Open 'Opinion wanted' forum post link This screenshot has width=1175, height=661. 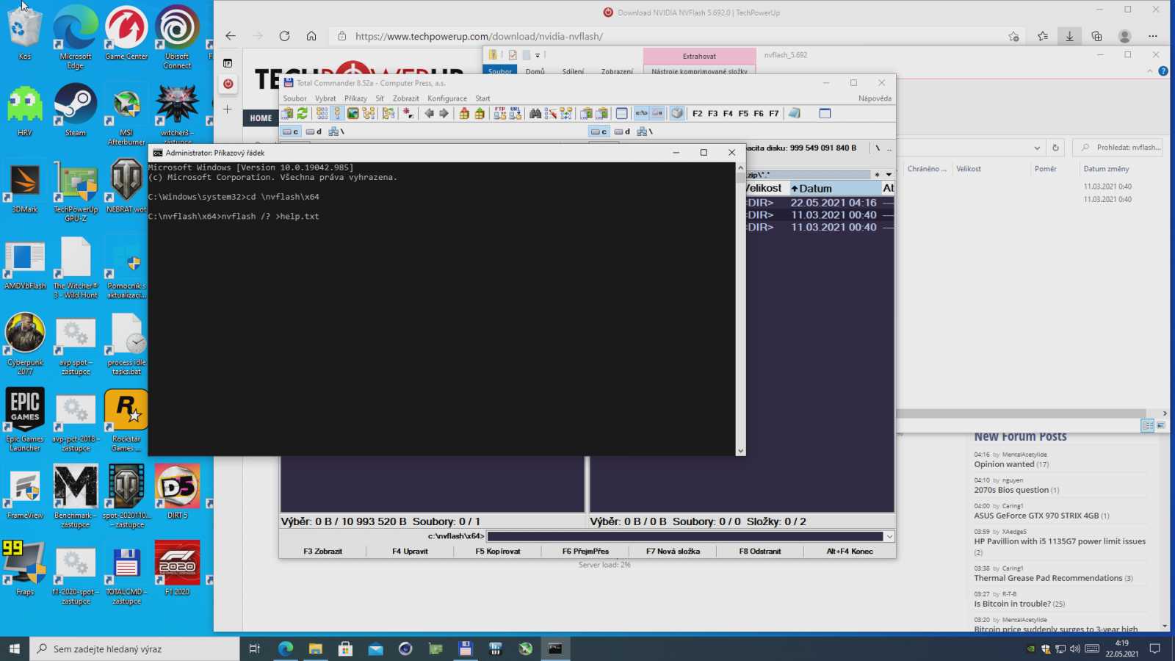pos(1004,464)
